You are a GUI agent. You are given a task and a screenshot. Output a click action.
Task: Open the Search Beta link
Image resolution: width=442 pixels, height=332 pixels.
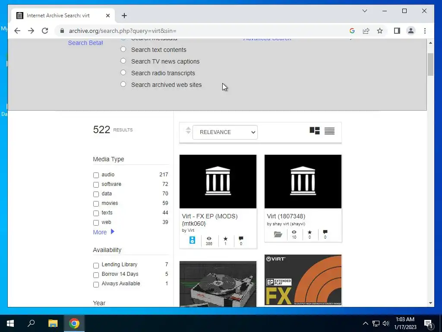coord(85,43)
